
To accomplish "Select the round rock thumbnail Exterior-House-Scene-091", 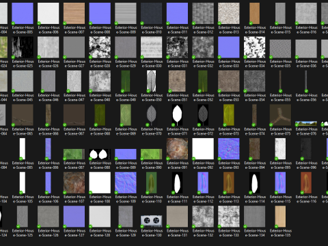I will (x=177, y=149).
